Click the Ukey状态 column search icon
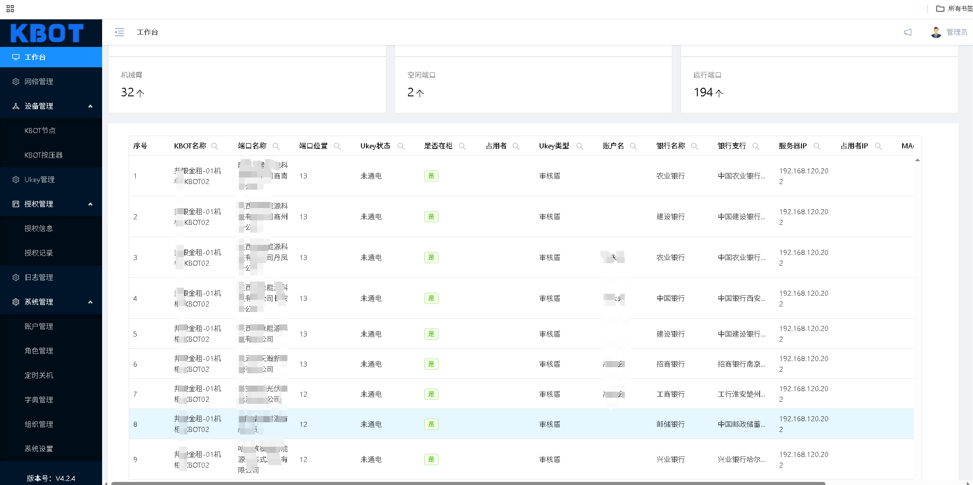This screenshot has height=485, width=973. point(401,146)
